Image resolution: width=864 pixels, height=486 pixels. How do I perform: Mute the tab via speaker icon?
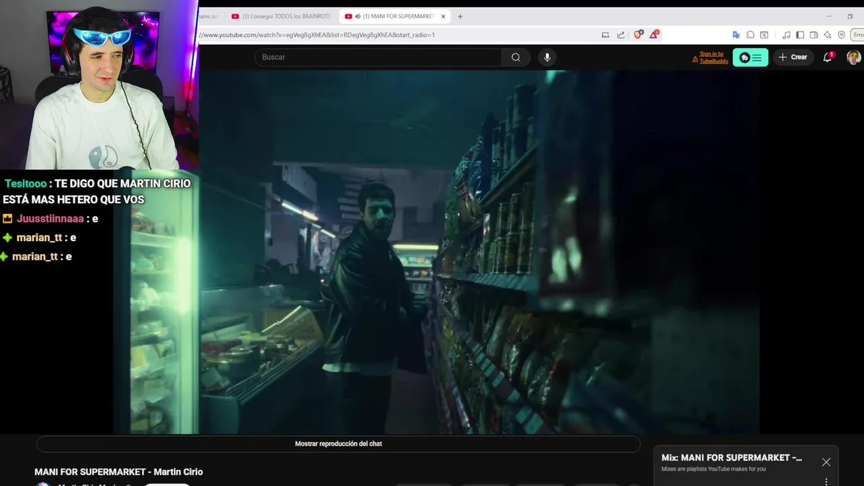pos(357,16)
